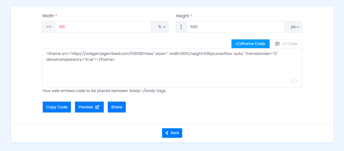
Task: Click the Height field label
Action: pyautogui.click(x=184, y=16)
